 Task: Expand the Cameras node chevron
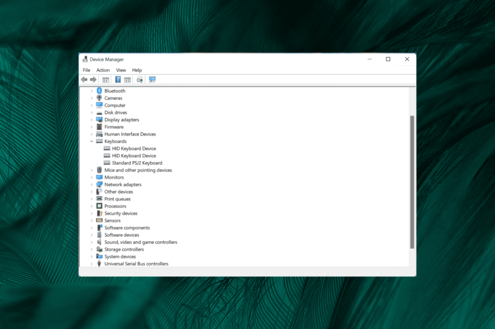pyautogui.click(x=92, y=98)
